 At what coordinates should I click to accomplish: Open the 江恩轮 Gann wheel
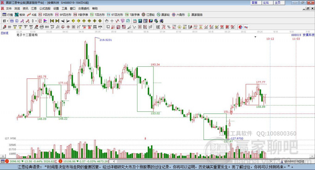[x=148, y=15]
